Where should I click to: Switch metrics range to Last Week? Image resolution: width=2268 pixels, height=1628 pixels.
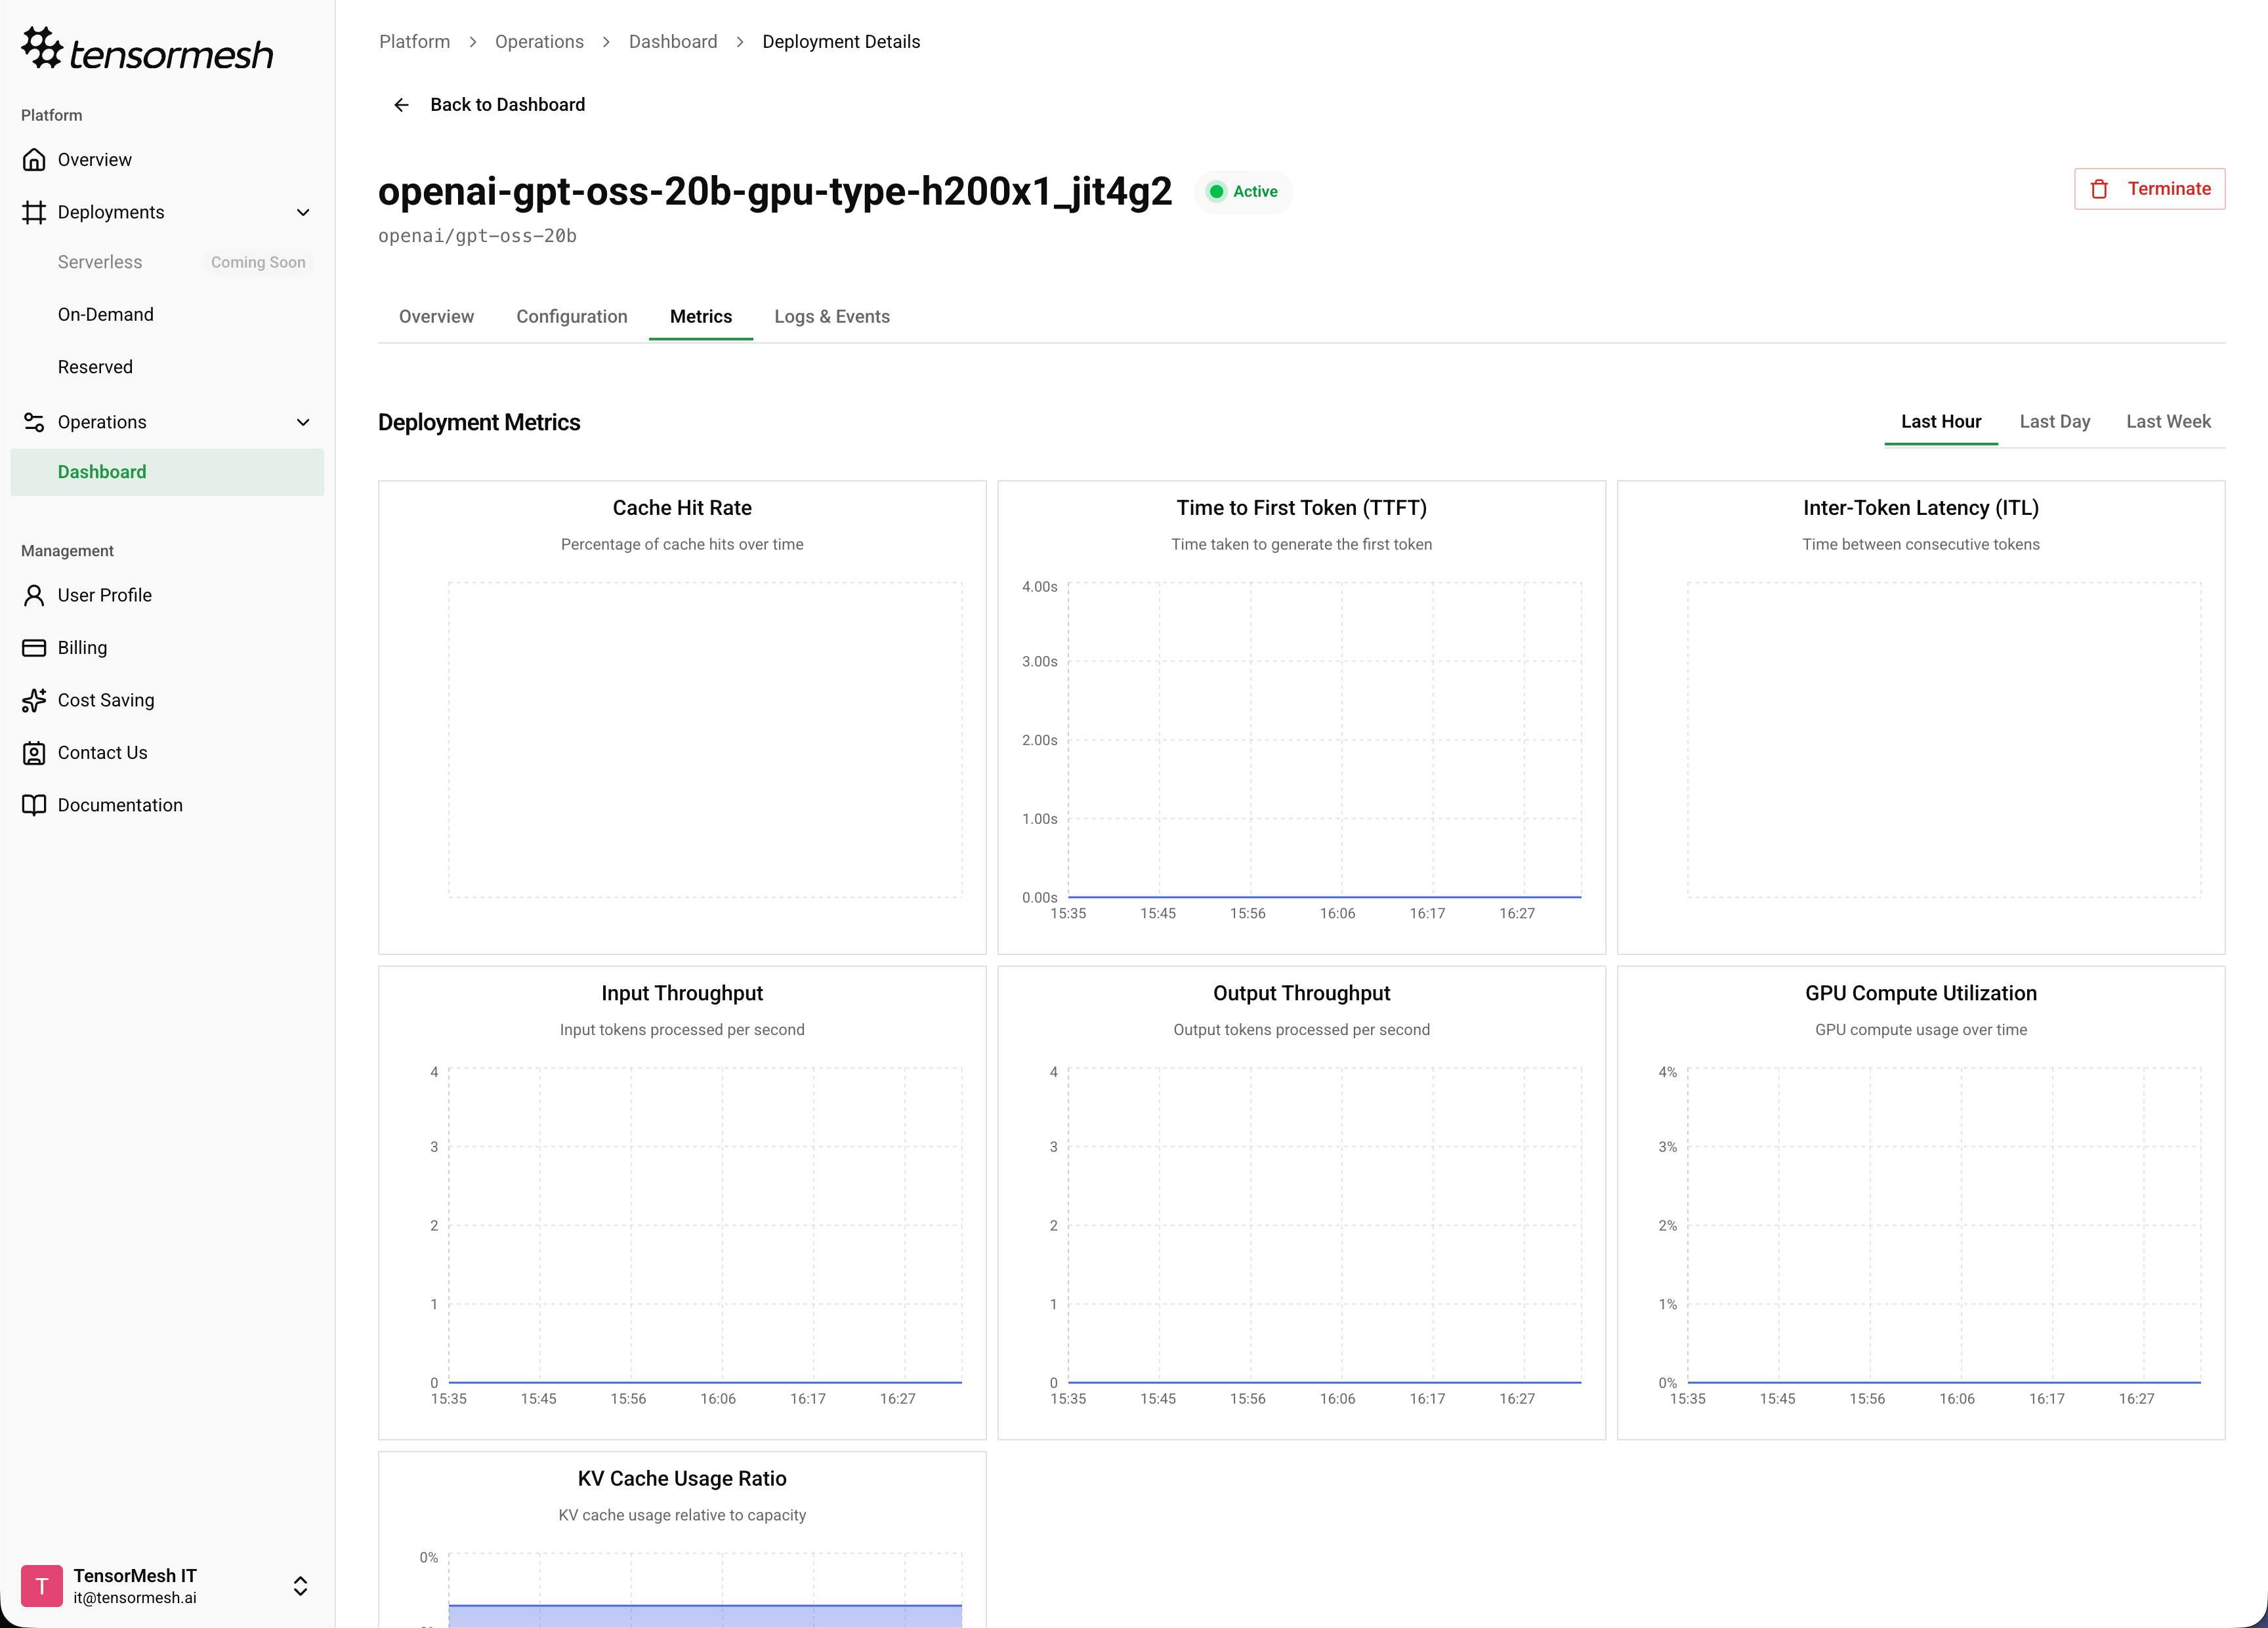coord(2168,420)
